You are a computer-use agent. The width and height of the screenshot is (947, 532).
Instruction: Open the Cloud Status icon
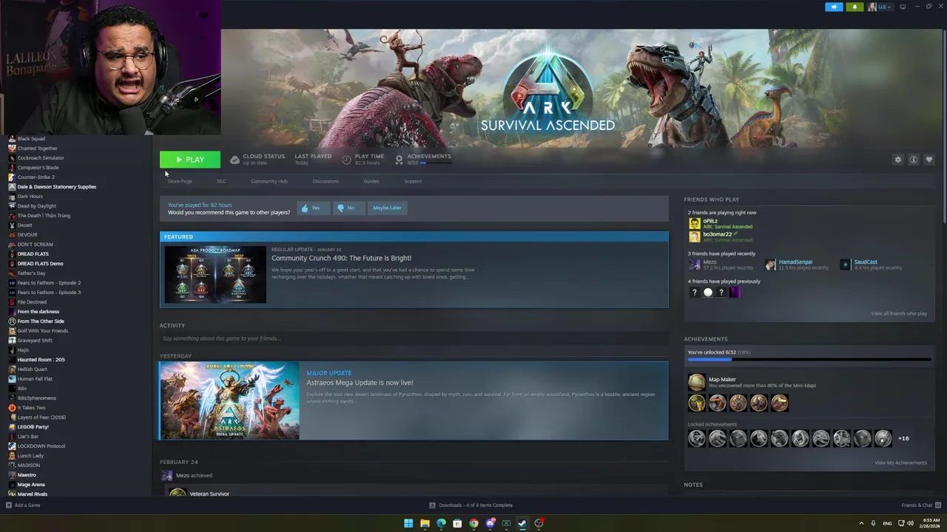point(235,160)
